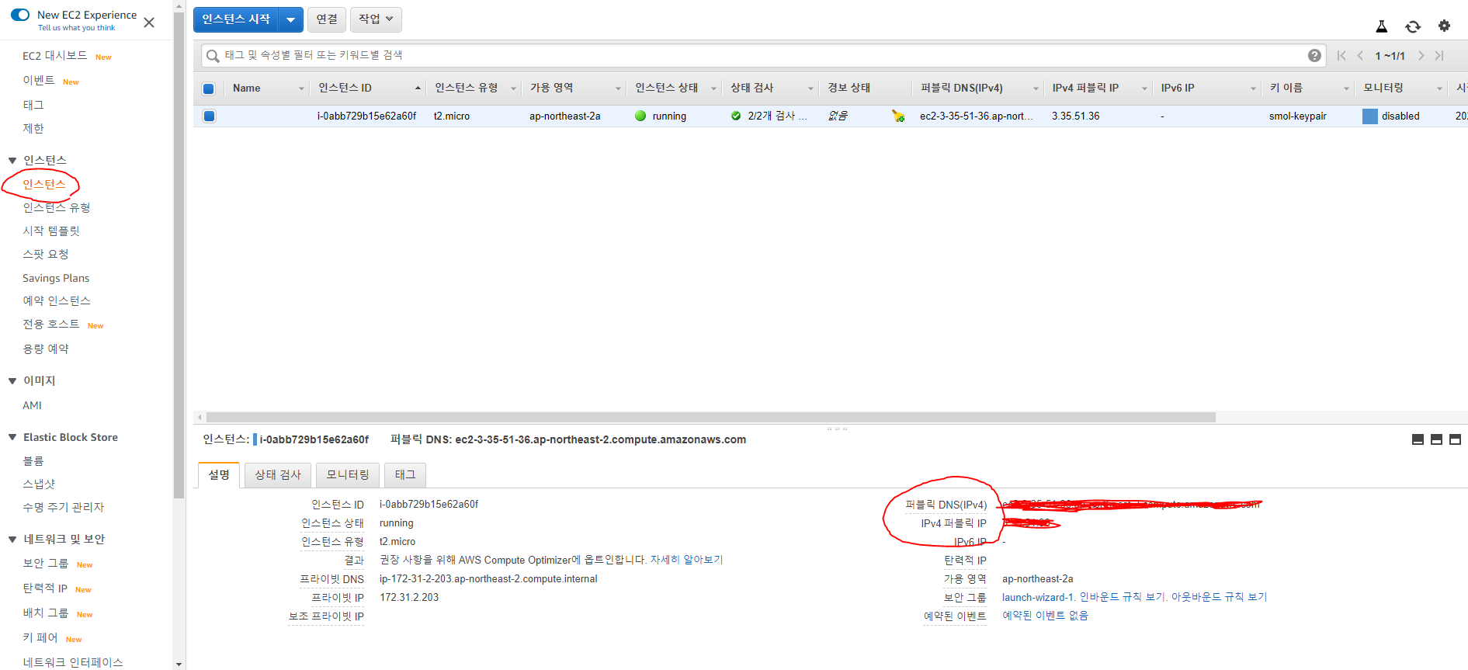The image size is (1468, 670).
Task: Switch to the 모니터링 tab
Action: tap(348, 474)
